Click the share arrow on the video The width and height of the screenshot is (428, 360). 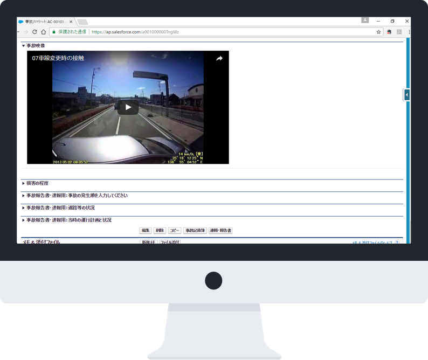point(219,58)
